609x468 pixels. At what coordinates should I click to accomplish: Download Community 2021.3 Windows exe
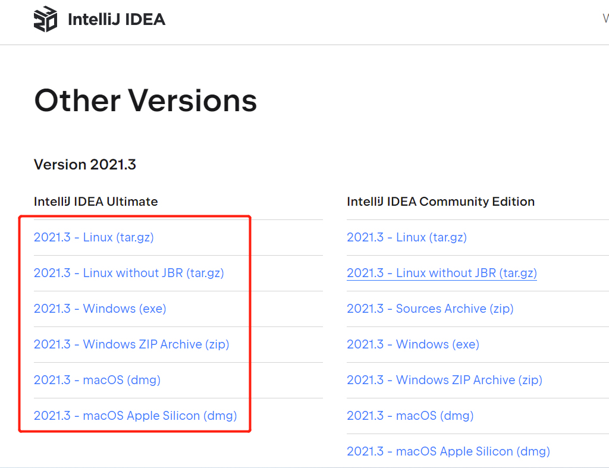413,344
